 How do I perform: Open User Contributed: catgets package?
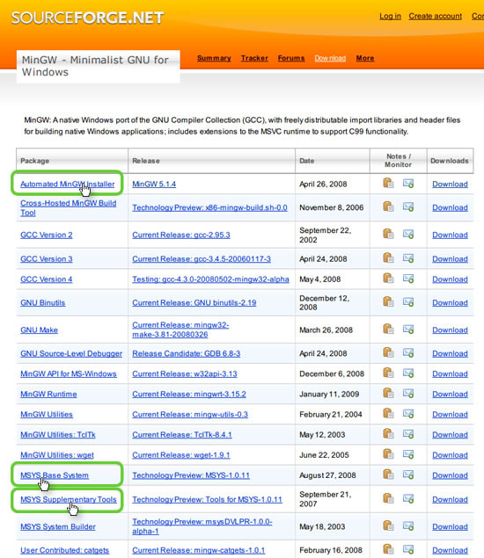click(x=64, y=550)
